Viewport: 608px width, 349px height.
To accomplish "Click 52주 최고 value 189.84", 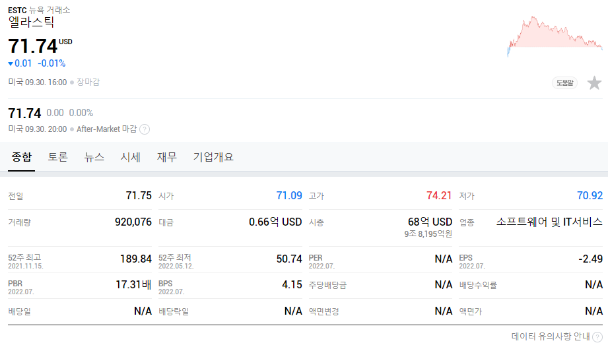I will click(x=136, y=259).
